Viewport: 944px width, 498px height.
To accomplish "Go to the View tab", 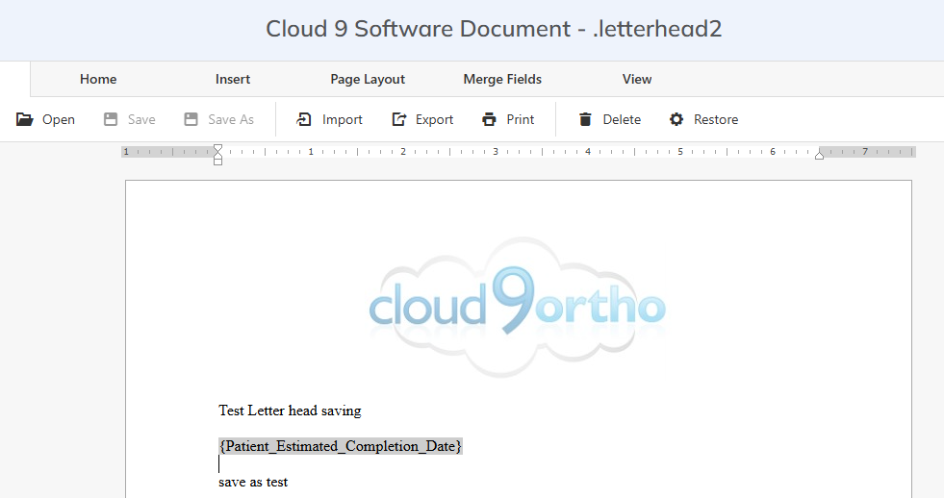I will (x=637, y=79).
